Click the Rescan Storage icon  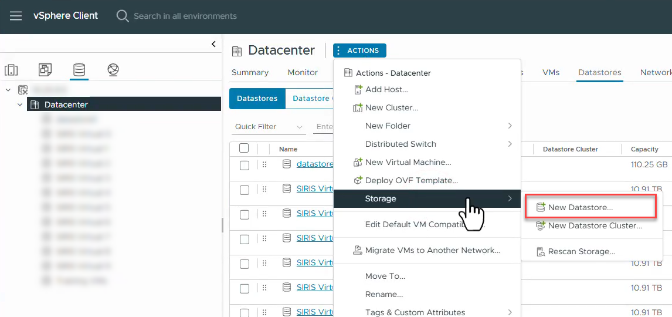tap(541, 252)
